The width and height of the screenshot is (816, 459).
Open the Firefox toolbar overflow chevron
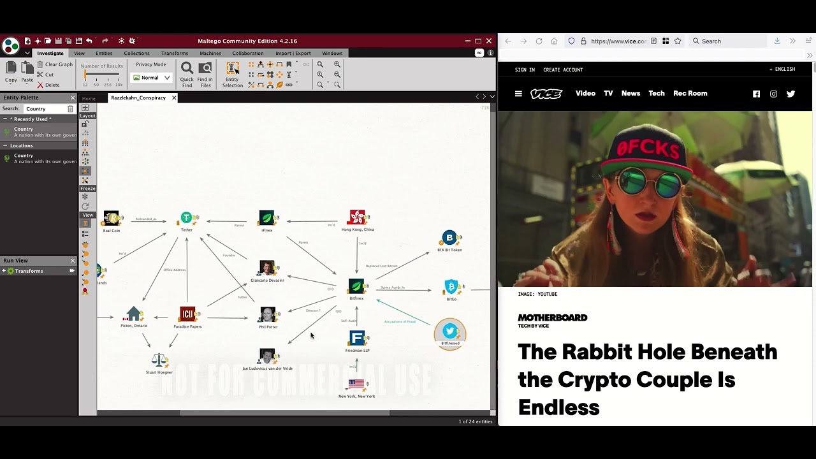(x=792, y=41)
